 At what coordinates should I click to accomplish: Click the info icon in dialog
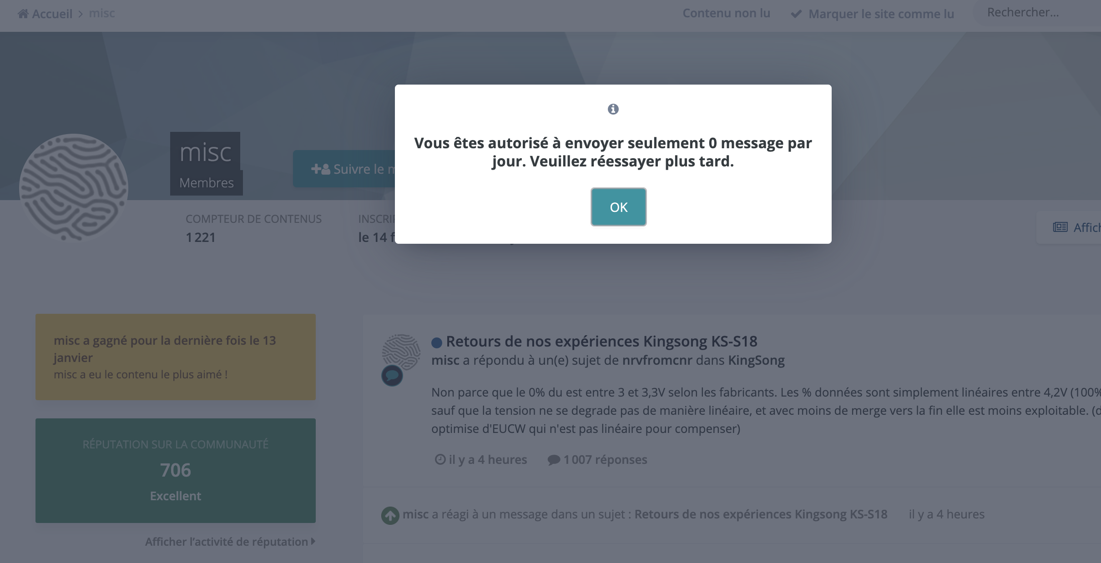coord(613,109)
